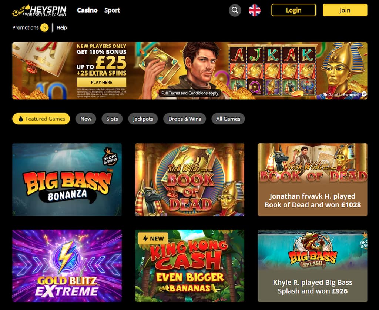
Task: Click Play Here on the bonus banner
Action: coord(101,82)
